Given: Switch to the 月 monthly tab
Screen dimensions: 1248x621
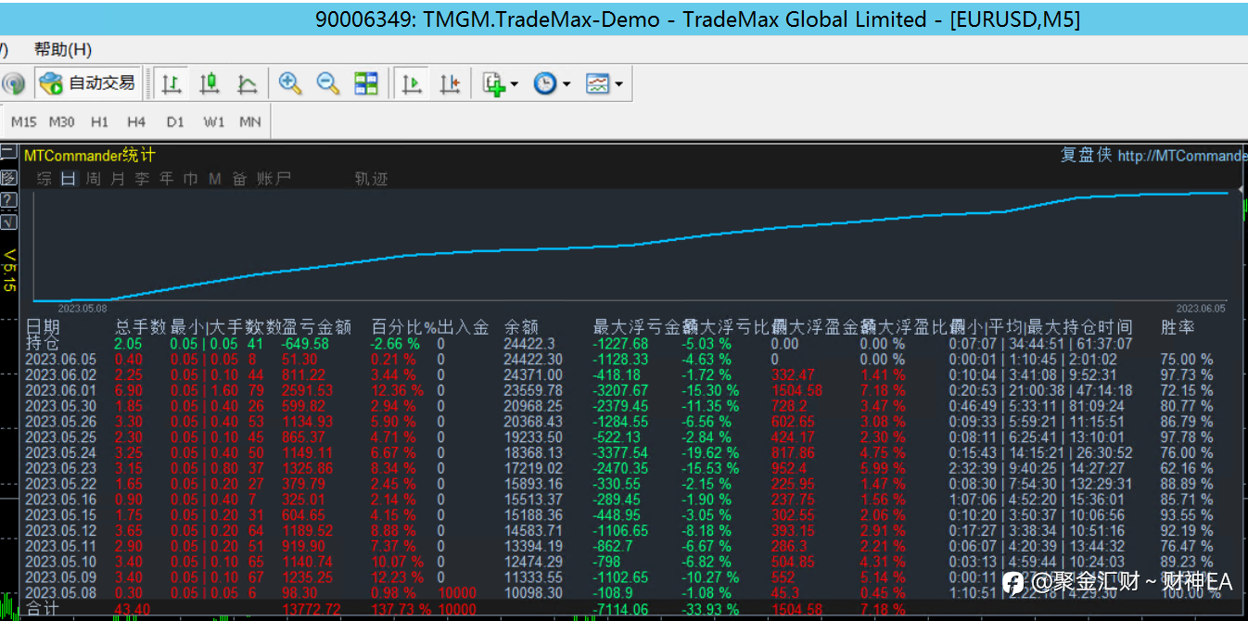Looking at the screenshot, I should 117,179.
